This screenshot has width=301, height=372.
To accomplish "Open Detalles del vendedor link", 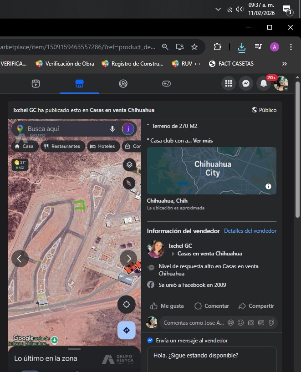I will [x=250, y=230].
